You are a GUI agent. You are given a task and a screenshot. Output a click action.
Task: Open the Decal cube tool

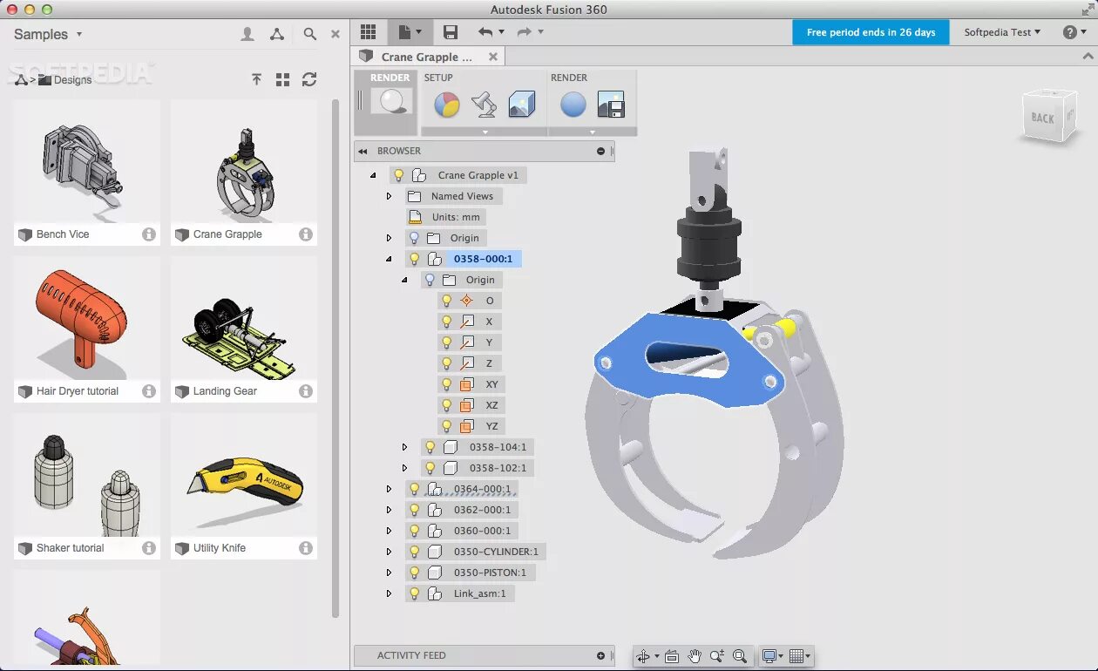521,105
